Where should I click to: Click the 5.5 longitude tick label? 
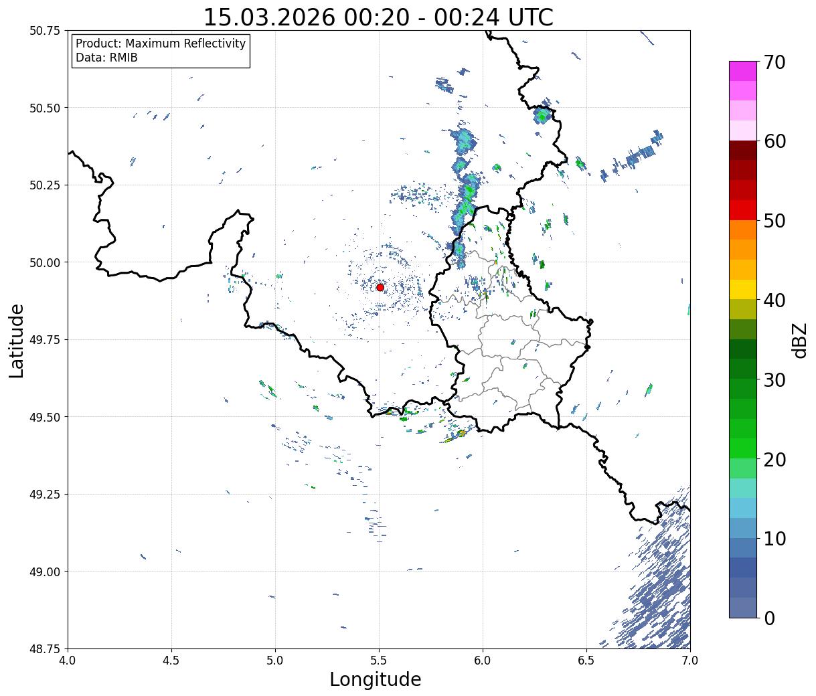click(379, 661)
